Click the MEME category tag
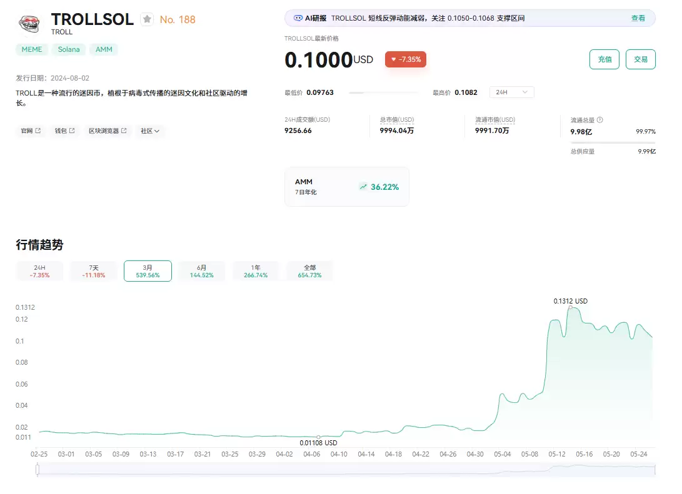This screenshot has height=494, width=682. pyautogui.click(x=32, y=49)
